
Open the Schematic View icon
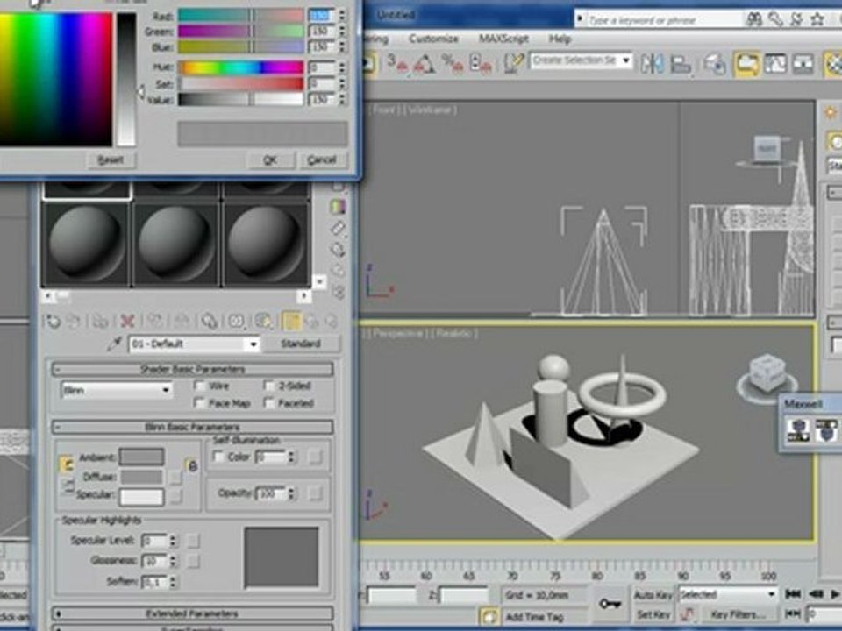[803, 64]
